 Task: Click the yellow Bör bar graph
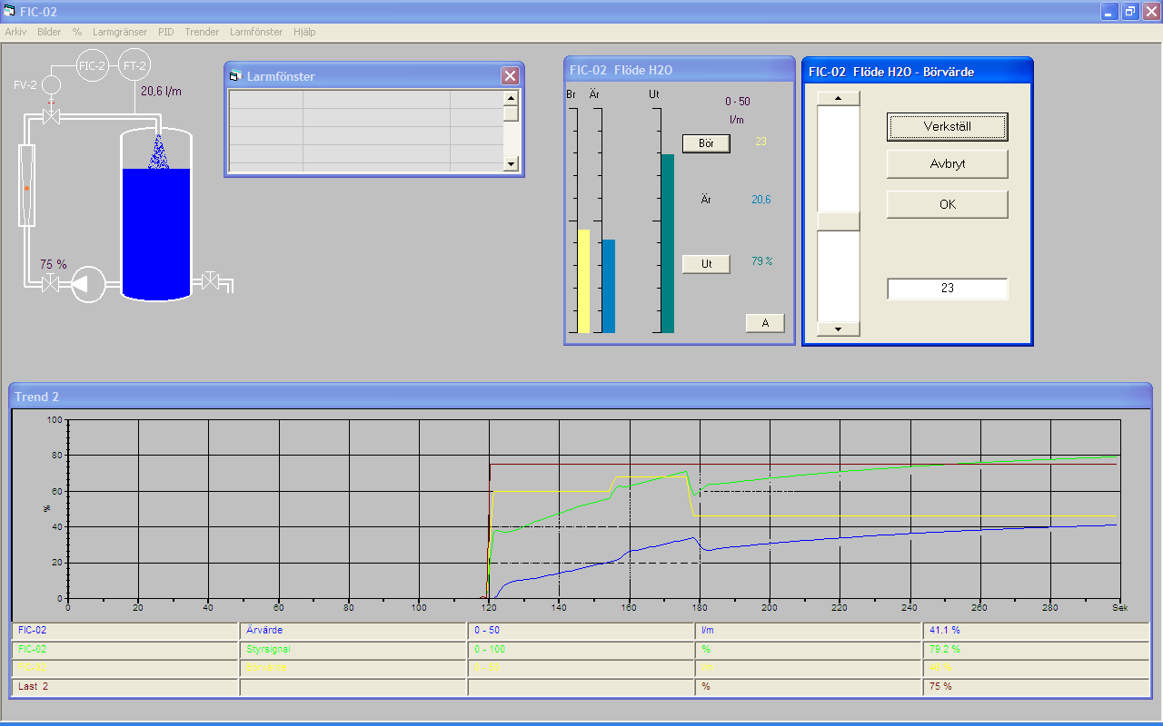583,281
